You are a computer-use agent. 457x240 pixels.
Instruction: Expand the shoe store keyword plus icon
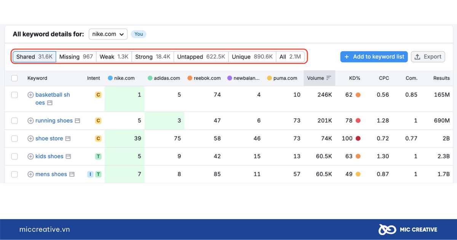pos(30,139)
